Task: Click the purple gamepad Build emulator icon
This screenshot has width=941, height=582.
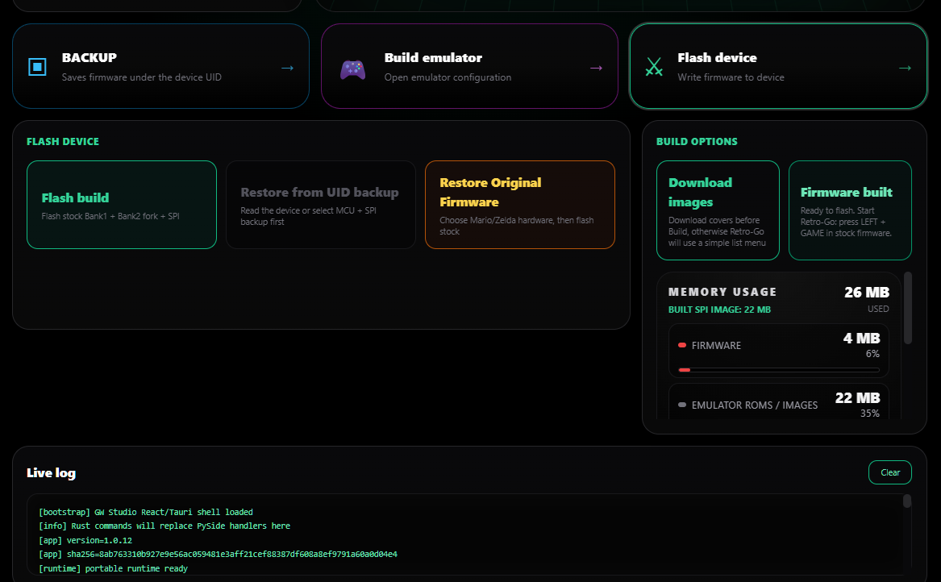Action: point(353,69)
